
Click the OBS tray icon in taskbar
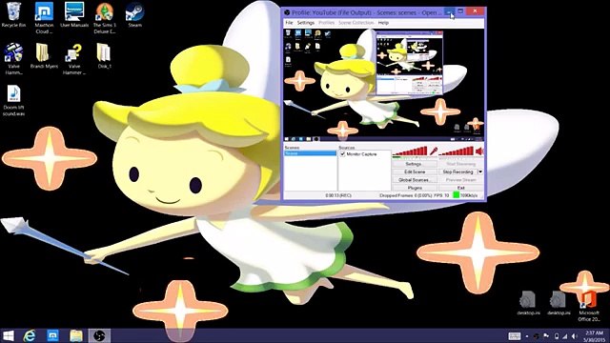[x=537, y=336]
